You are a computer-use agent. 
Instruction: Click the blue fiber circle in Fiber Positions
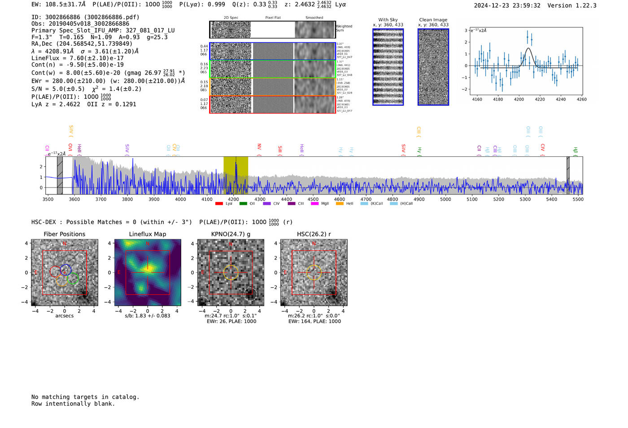click(65, 270)
